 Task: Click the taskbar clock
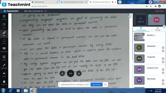pyautogui.click(x=158, y=91)
